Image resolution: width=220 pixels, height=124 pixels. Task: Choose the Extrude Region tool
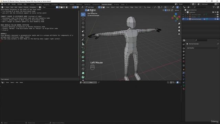(x=83, y=53)
